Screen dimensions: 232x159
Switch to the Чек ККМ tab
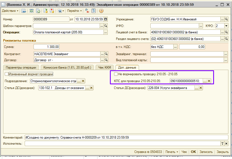tap(105, 68)
